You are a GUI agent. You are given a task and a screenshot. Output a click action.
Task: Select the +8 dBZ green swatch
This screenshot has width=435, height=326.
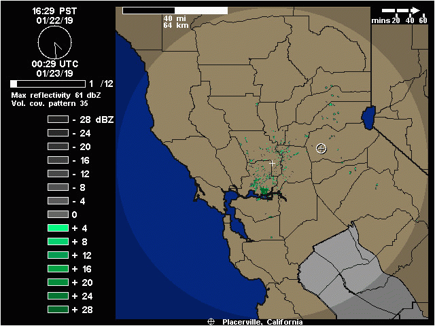[x=58, y=242]
